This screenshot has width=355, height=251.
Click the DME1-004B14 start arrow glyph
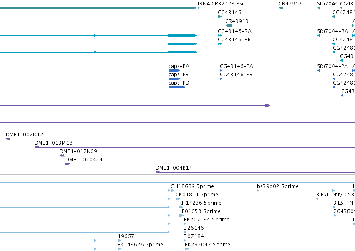(158, 172)
